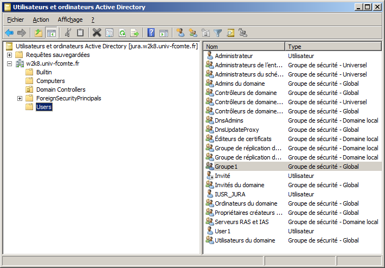This screenshot has width=385, height=268.
Task: Select the Computers container in tree
Action: coord(50,81)
